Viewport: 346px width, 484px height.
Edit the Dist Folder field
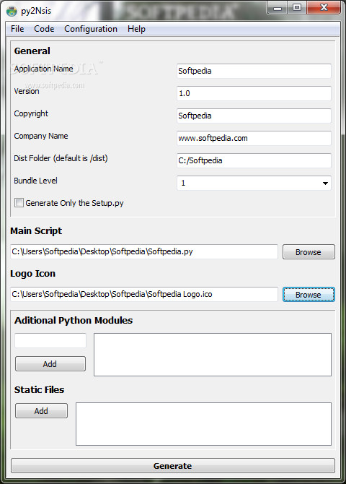coord(254,160)
